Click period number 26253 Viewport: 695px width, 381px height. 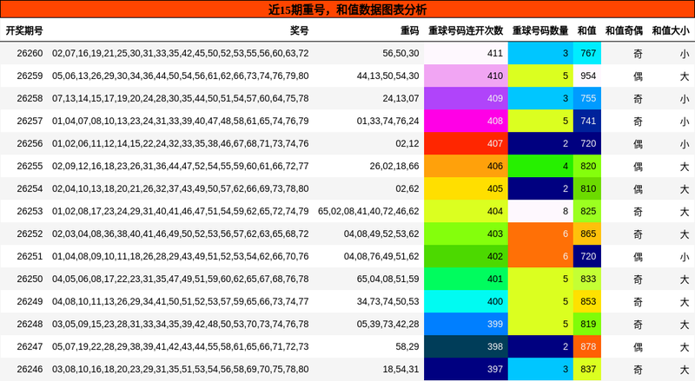pos(30,211)
